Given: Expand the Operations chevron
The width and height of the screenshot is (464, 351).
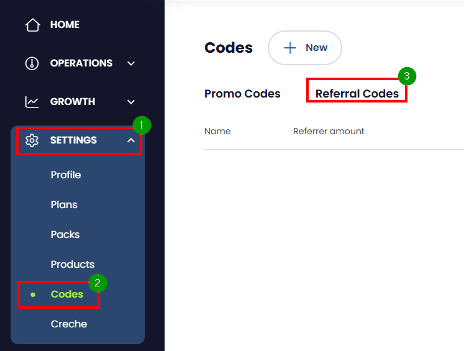Looking at the screenshot, I should point(130,63).
